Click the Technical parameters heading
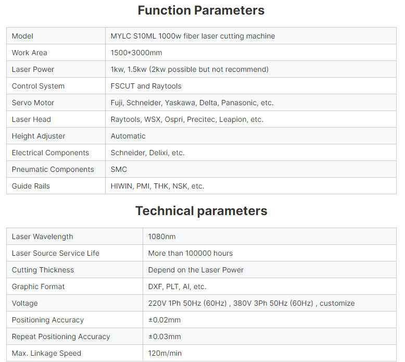Viewport: 405px width, 362px height. 201,211
